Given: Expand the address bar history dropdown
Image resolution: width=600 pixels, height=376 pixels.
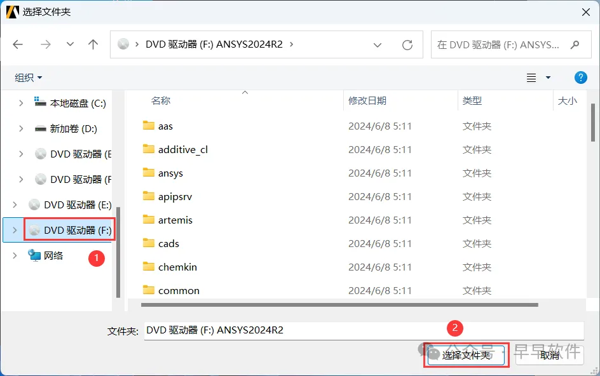Looking at the screenshot, I should tap(378, 45).
